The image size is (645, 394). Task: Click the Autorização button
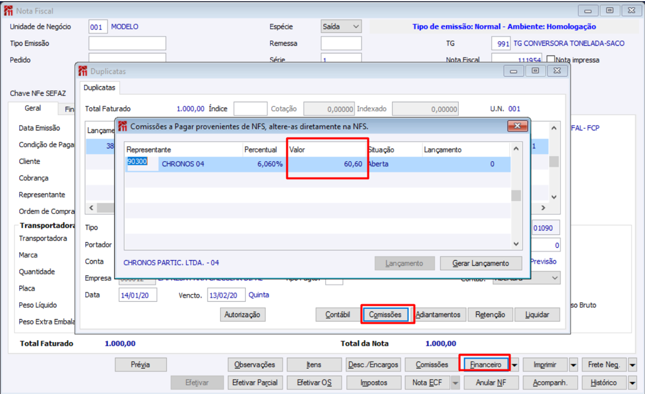point(242,315)
